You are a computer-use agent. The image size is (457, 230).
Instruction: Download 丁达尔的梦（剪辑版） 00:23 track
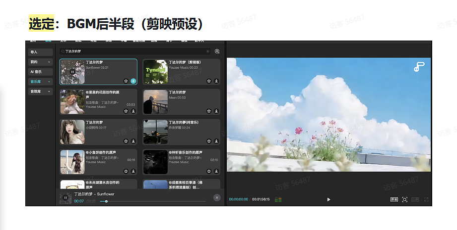click(216, 81)
